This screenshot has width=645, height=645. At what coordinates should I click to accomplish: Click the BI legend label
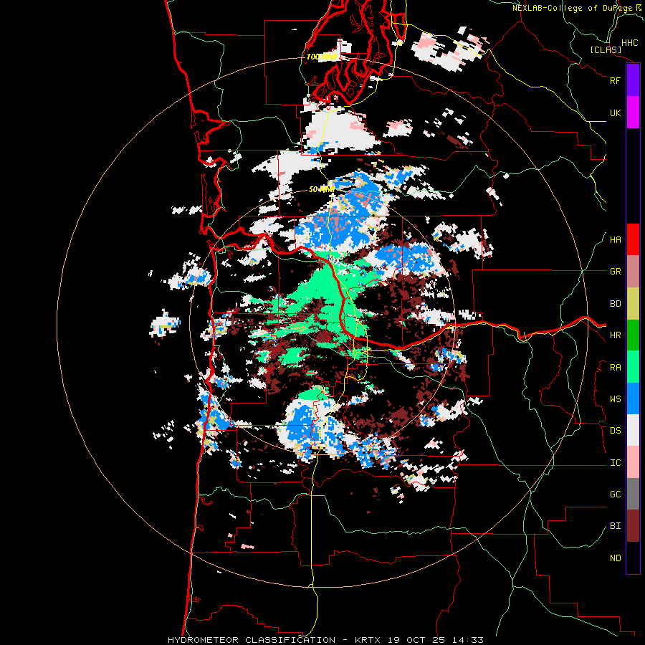pos(615,526)
